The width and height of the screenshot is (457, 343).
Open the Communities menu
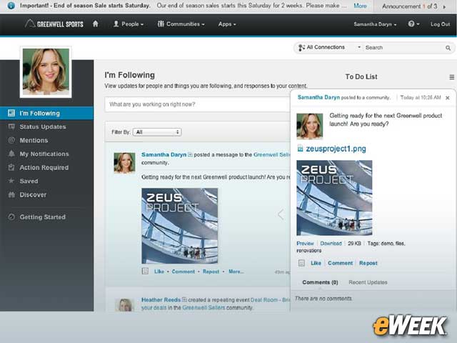tap(181, 24)
